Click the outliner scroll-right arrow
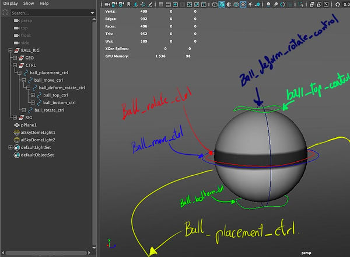 pyautogui.click(x=89, y=253)
